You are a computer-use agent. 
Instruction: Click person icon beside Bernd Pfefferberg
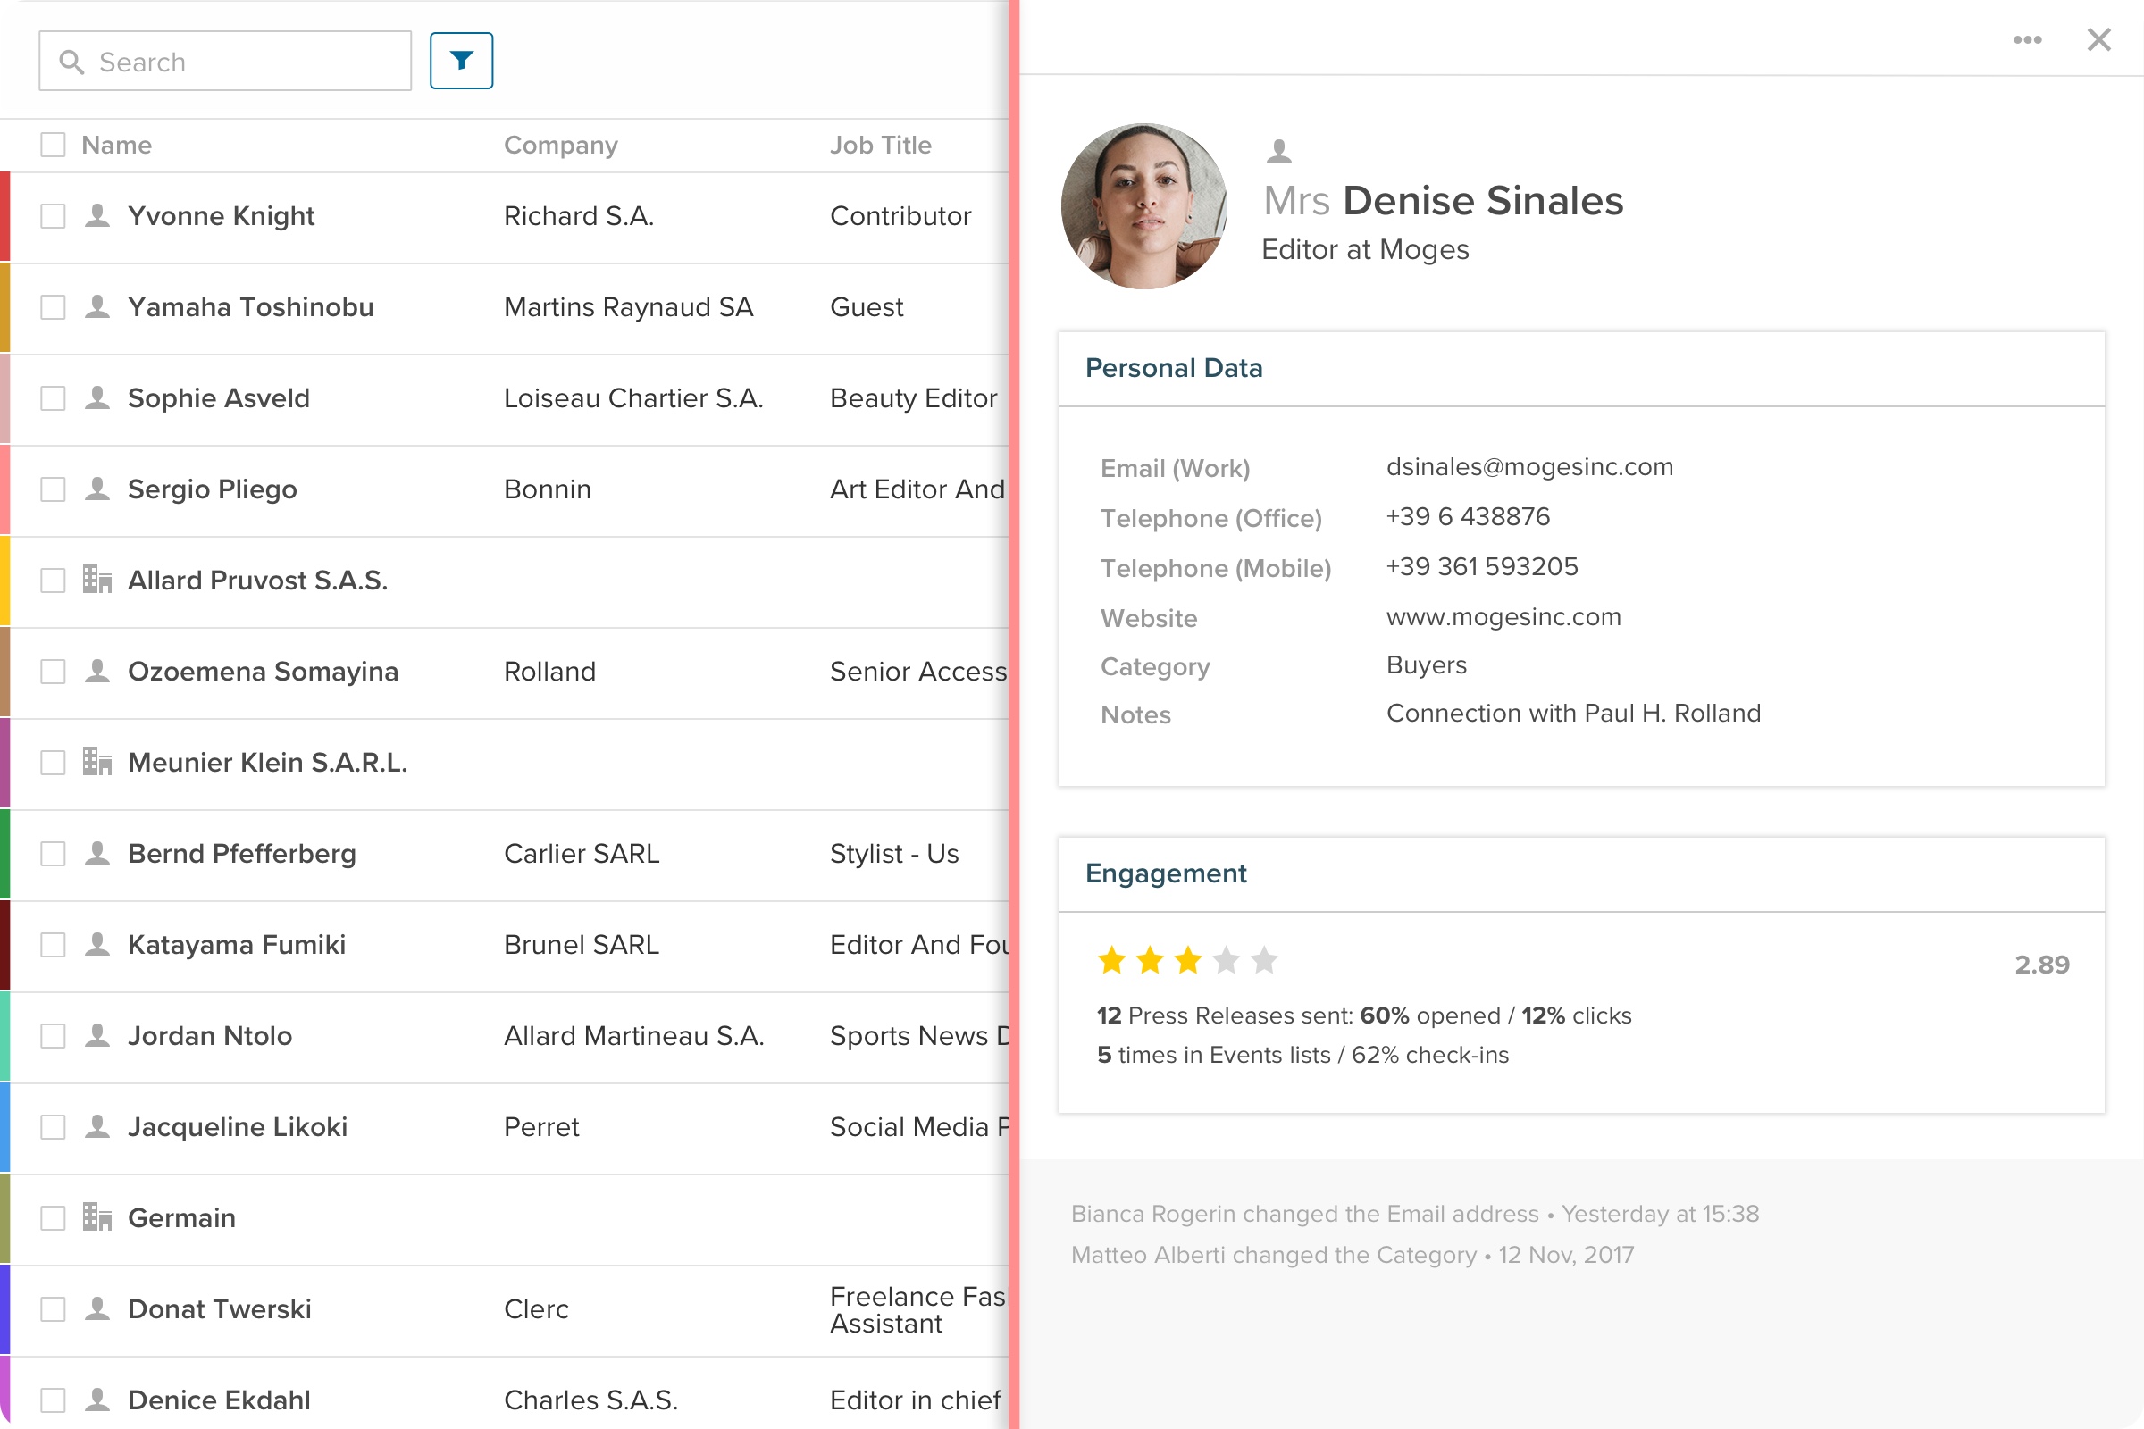(97, 854)
